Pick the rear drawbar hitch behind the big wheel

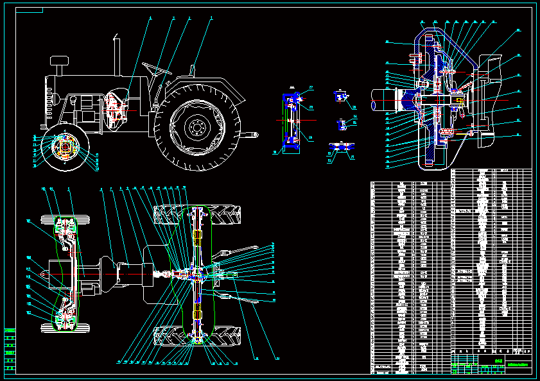click(249, 135)
